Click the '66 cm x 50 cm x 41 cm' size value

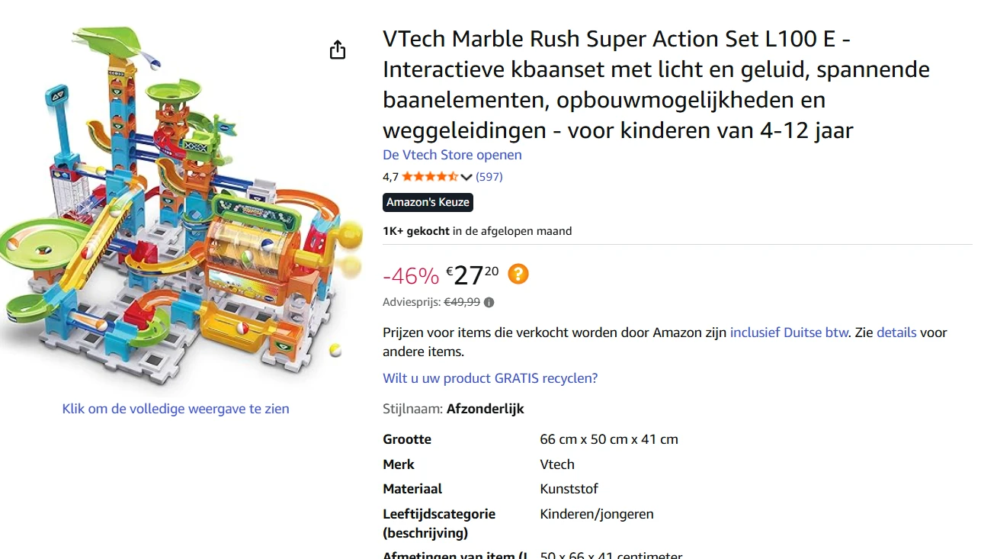(609, 439)
